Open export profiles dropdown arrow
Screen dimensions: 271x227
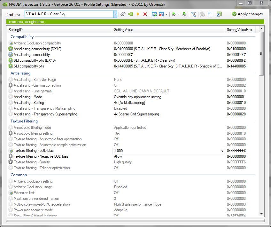point(179,14)
